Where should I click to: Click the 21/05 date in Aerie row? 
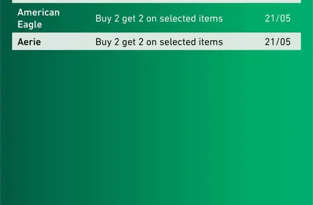[278, 42]
